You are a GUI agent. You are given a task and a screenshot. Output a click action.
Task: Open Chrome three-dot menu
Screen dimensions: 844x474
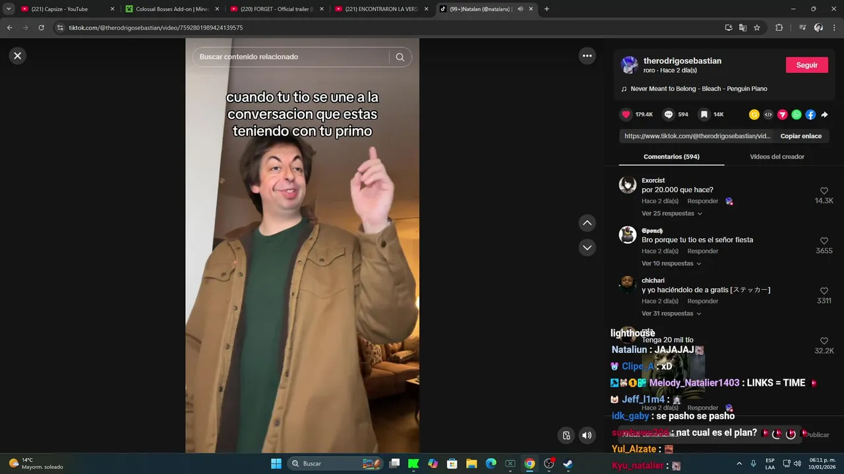(x=834, y=28)
